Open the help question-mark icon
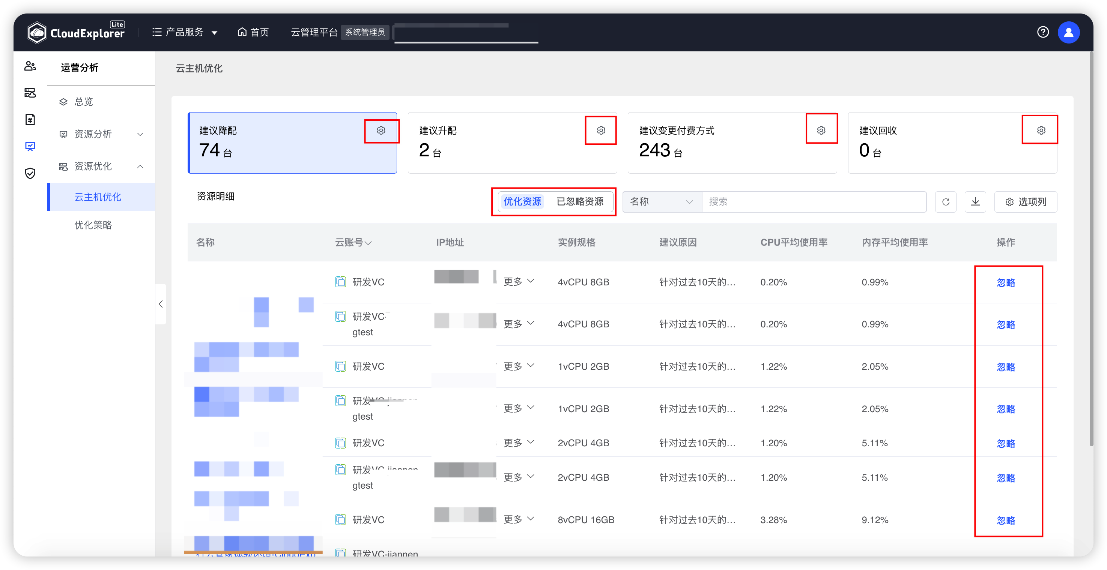The image size is (1107, 570). pyautogui.click(x=1043, y=32)
